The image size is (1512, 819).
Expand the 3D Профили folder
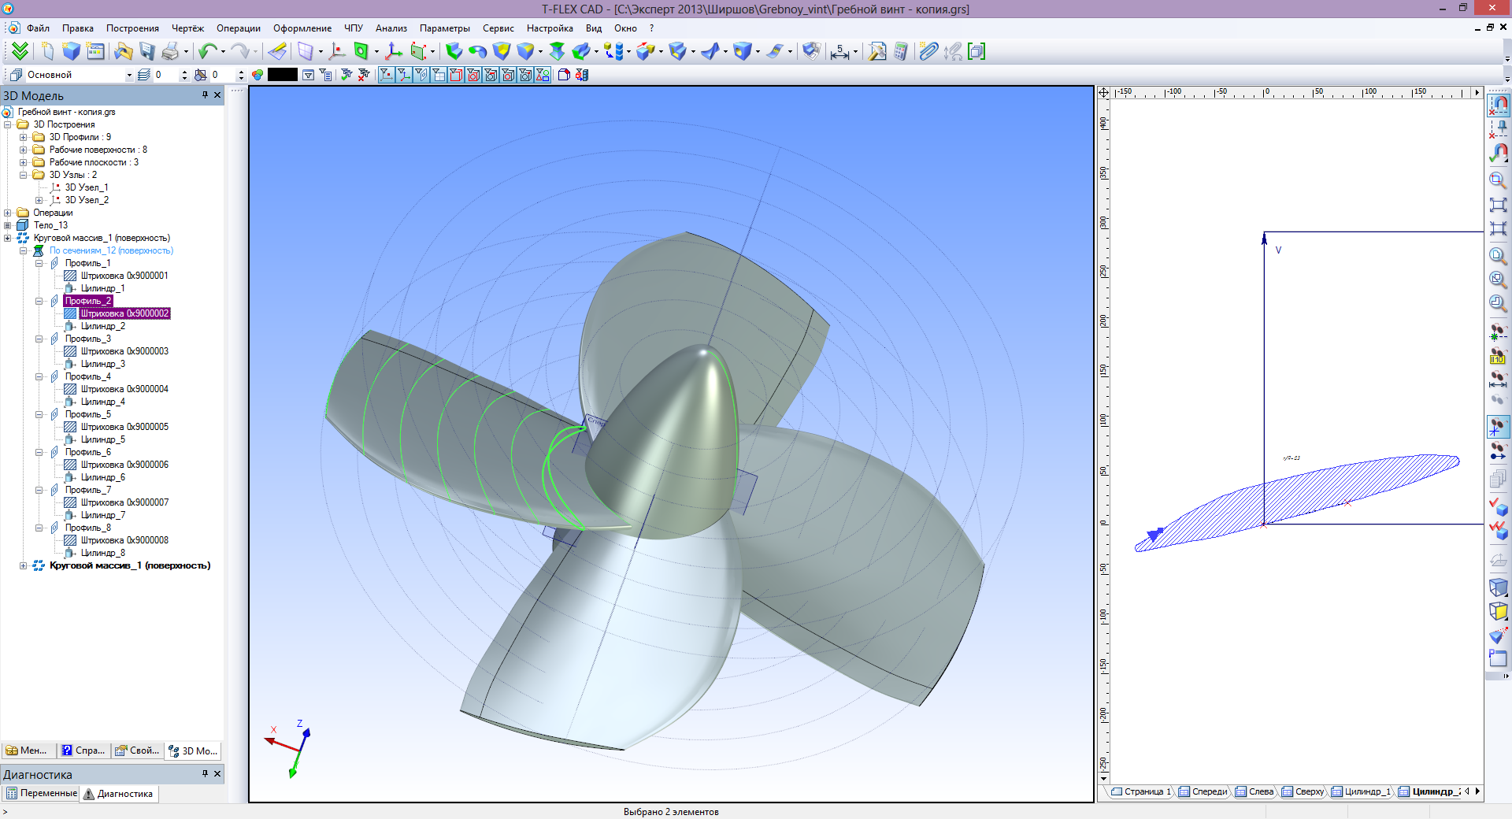click(24, 137)
